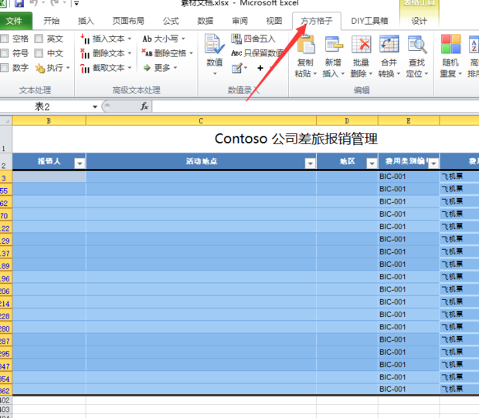
Task: Click the 数值 document check icon
Action: click(215, 45)
